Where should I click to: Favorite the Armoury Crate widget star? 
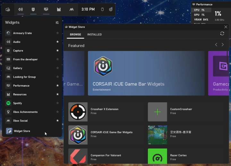click(x=57, y=33)
